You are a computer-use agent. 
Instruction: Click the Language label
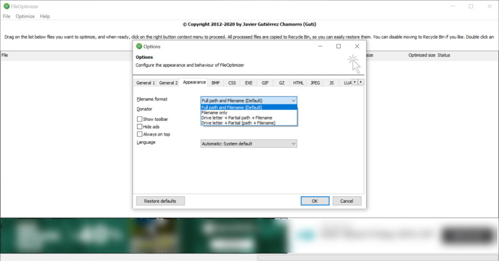pos(146,142)
